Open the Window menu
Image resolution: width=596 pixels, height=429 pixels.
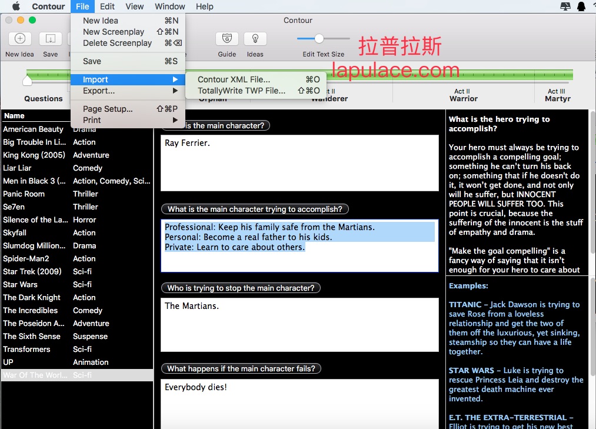pyautogui.click(x=170, y=6)
